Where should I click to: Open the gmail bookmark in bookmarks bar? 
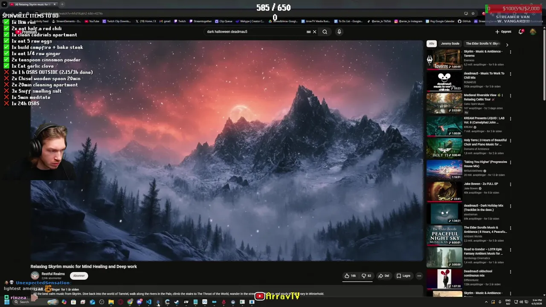coord(165,21)
